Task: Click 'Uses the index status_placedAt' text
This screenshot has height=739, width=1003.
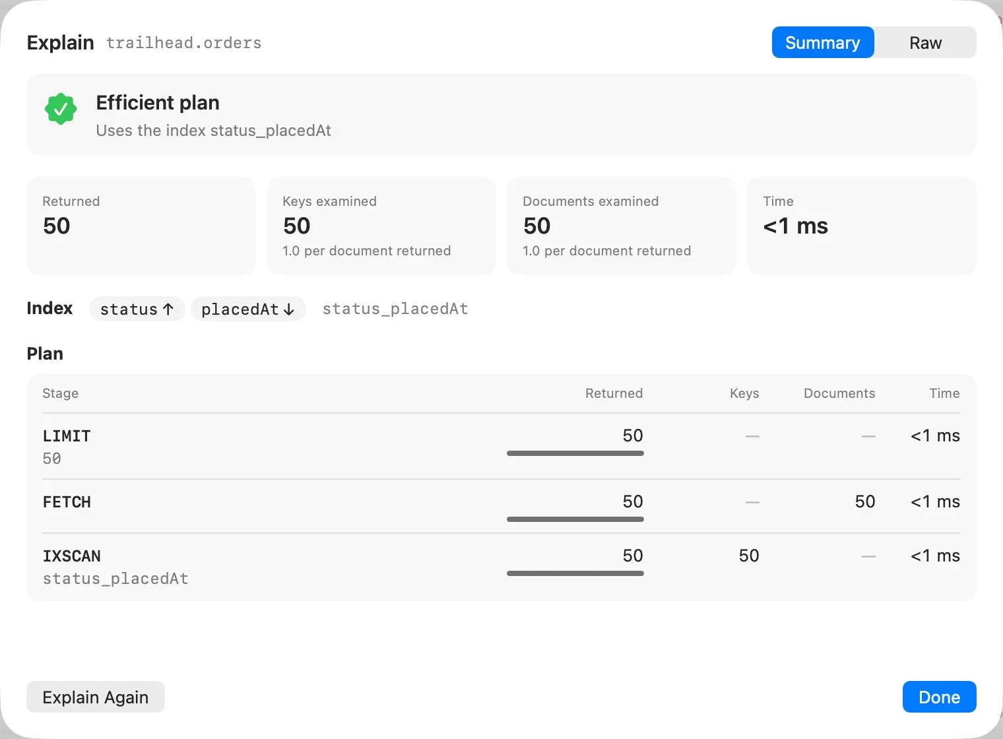Action: [x=214, y=131]
